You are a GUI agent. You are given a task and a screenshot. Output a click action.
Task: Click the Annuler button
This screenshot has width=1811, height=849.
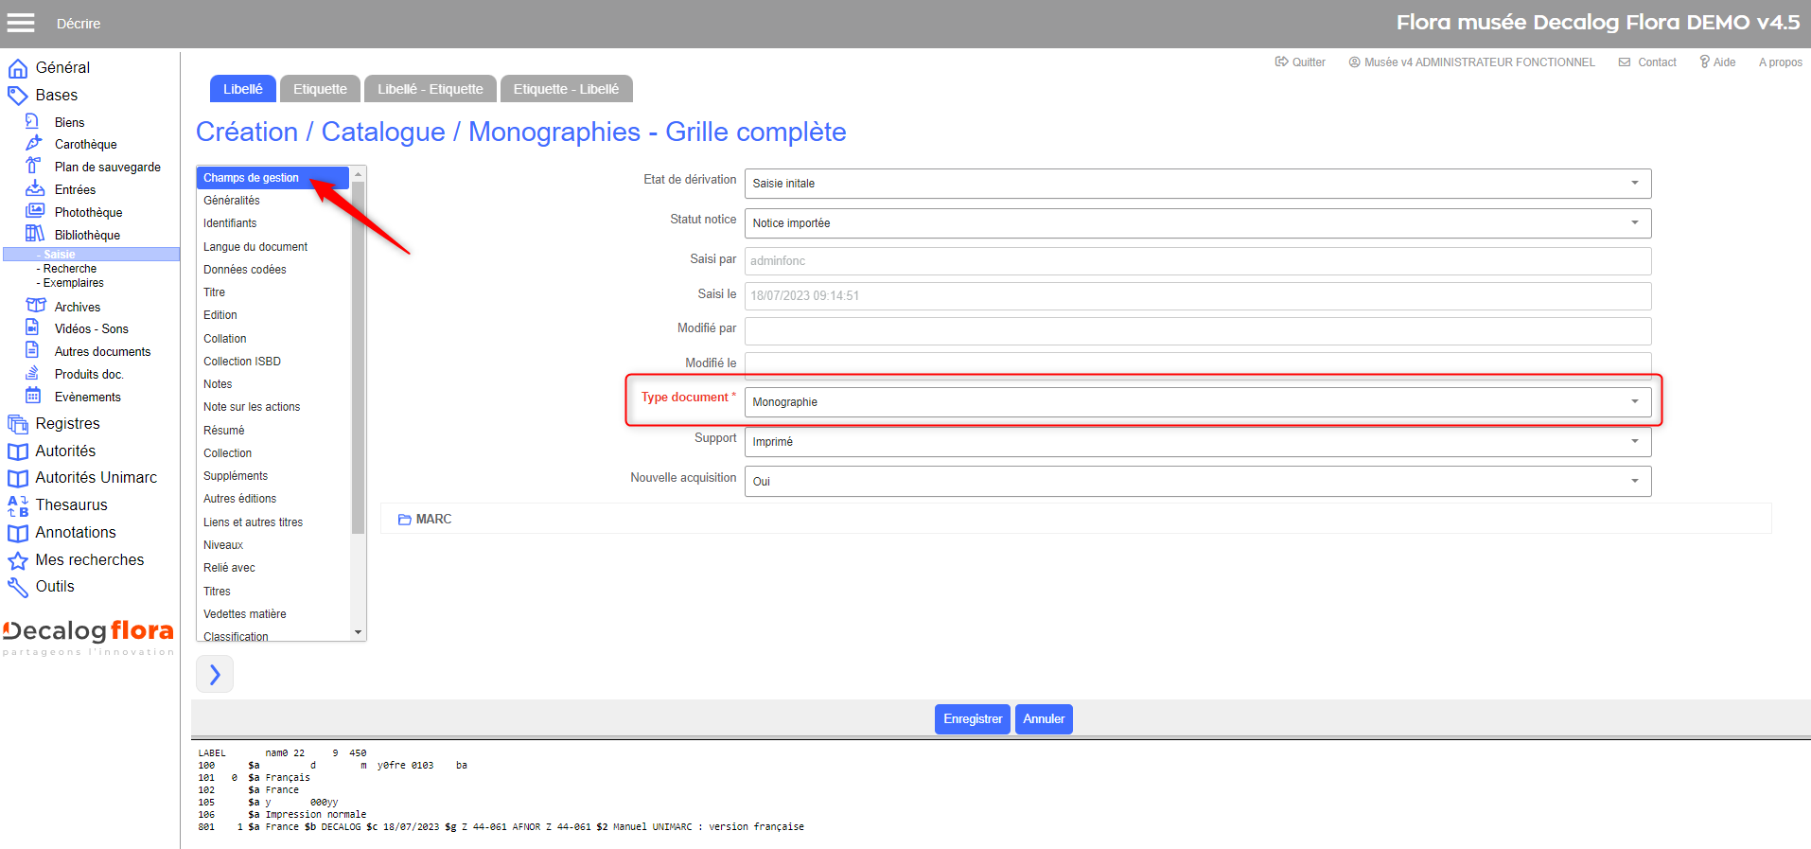click(1044, 719)
